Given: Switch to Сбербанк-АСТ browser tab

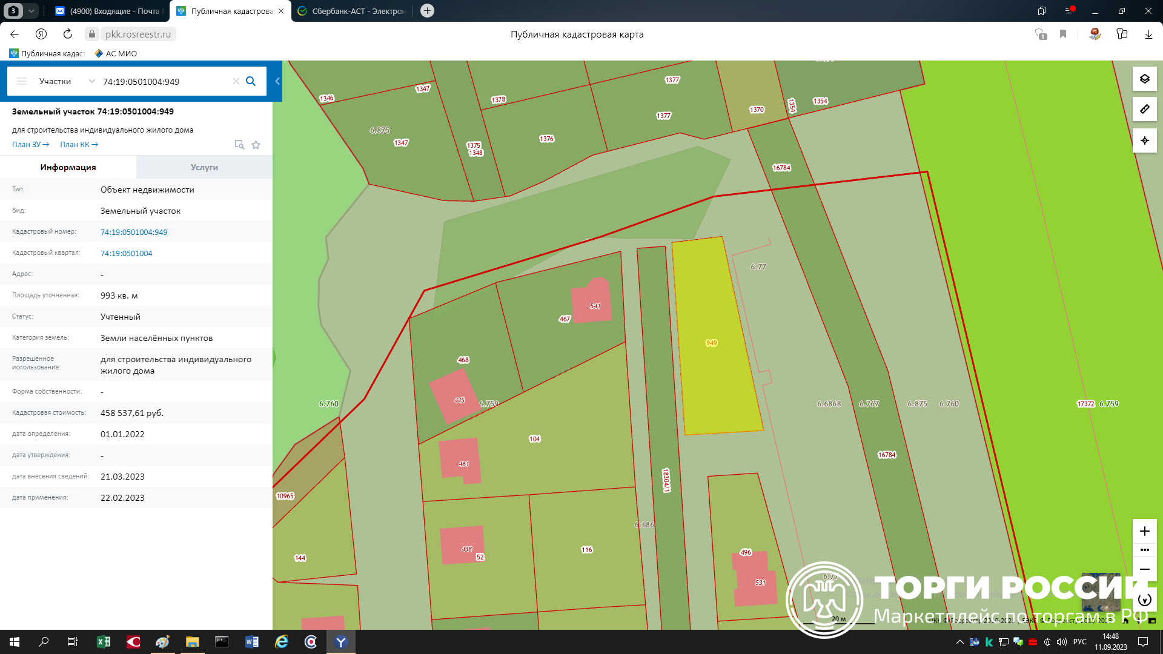Looking at the screenshot, I should click(351, 11).
